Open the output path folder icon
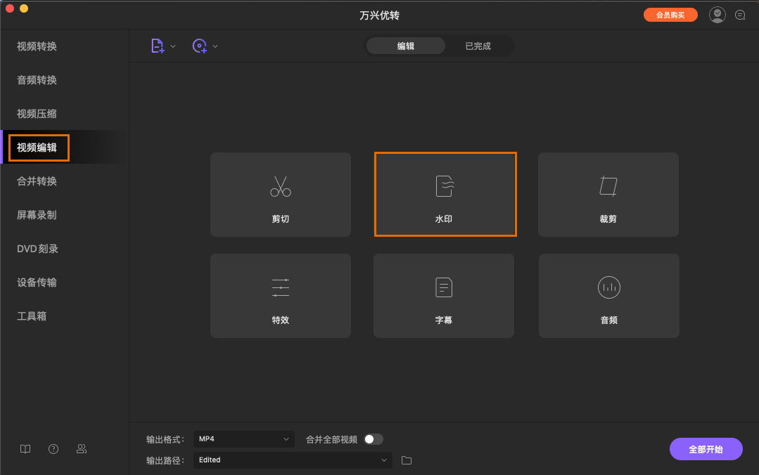Image resolution: width=759 pixels, height=475 pixels. (x=406, y=460)
